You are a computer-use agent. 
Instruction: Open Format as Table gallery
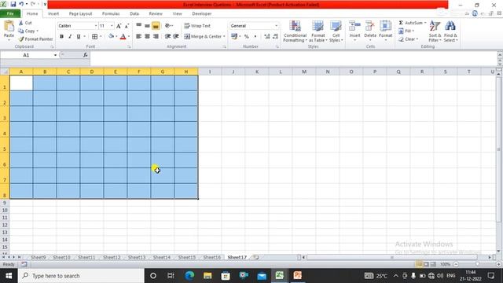(x=318, y=31)
